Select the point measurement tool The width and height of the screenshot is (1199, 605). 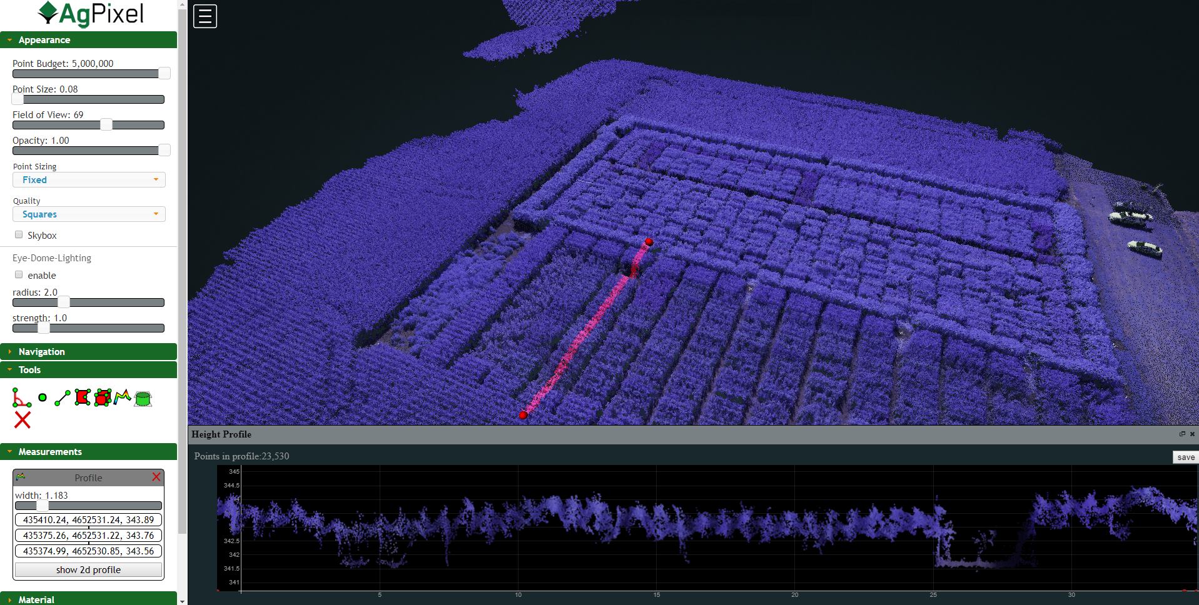point(43,397)
